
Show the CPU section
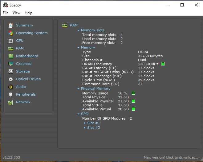pos(20,41)
